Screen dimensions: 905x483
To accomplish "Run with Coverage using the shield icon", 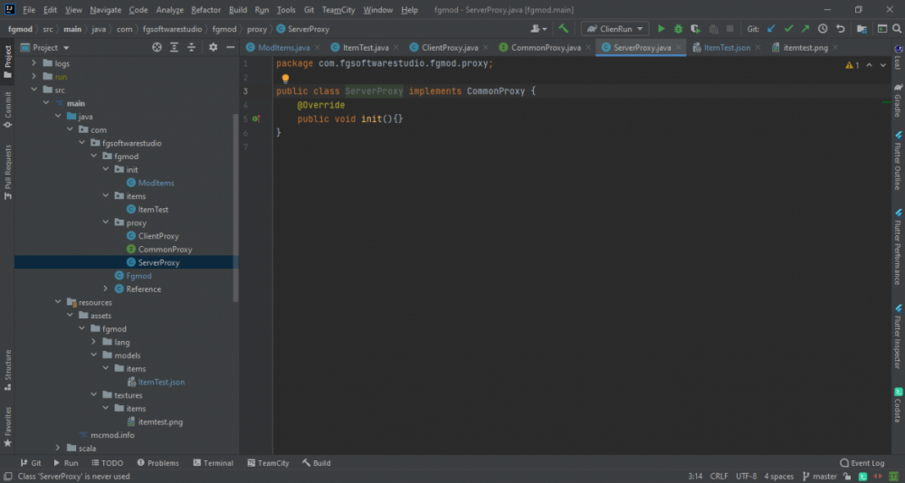I will (695, 28).
